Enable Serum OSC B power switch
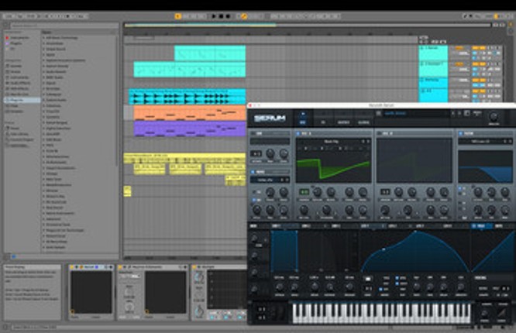This screenshot has height=333, width=516. coord(379,134)
